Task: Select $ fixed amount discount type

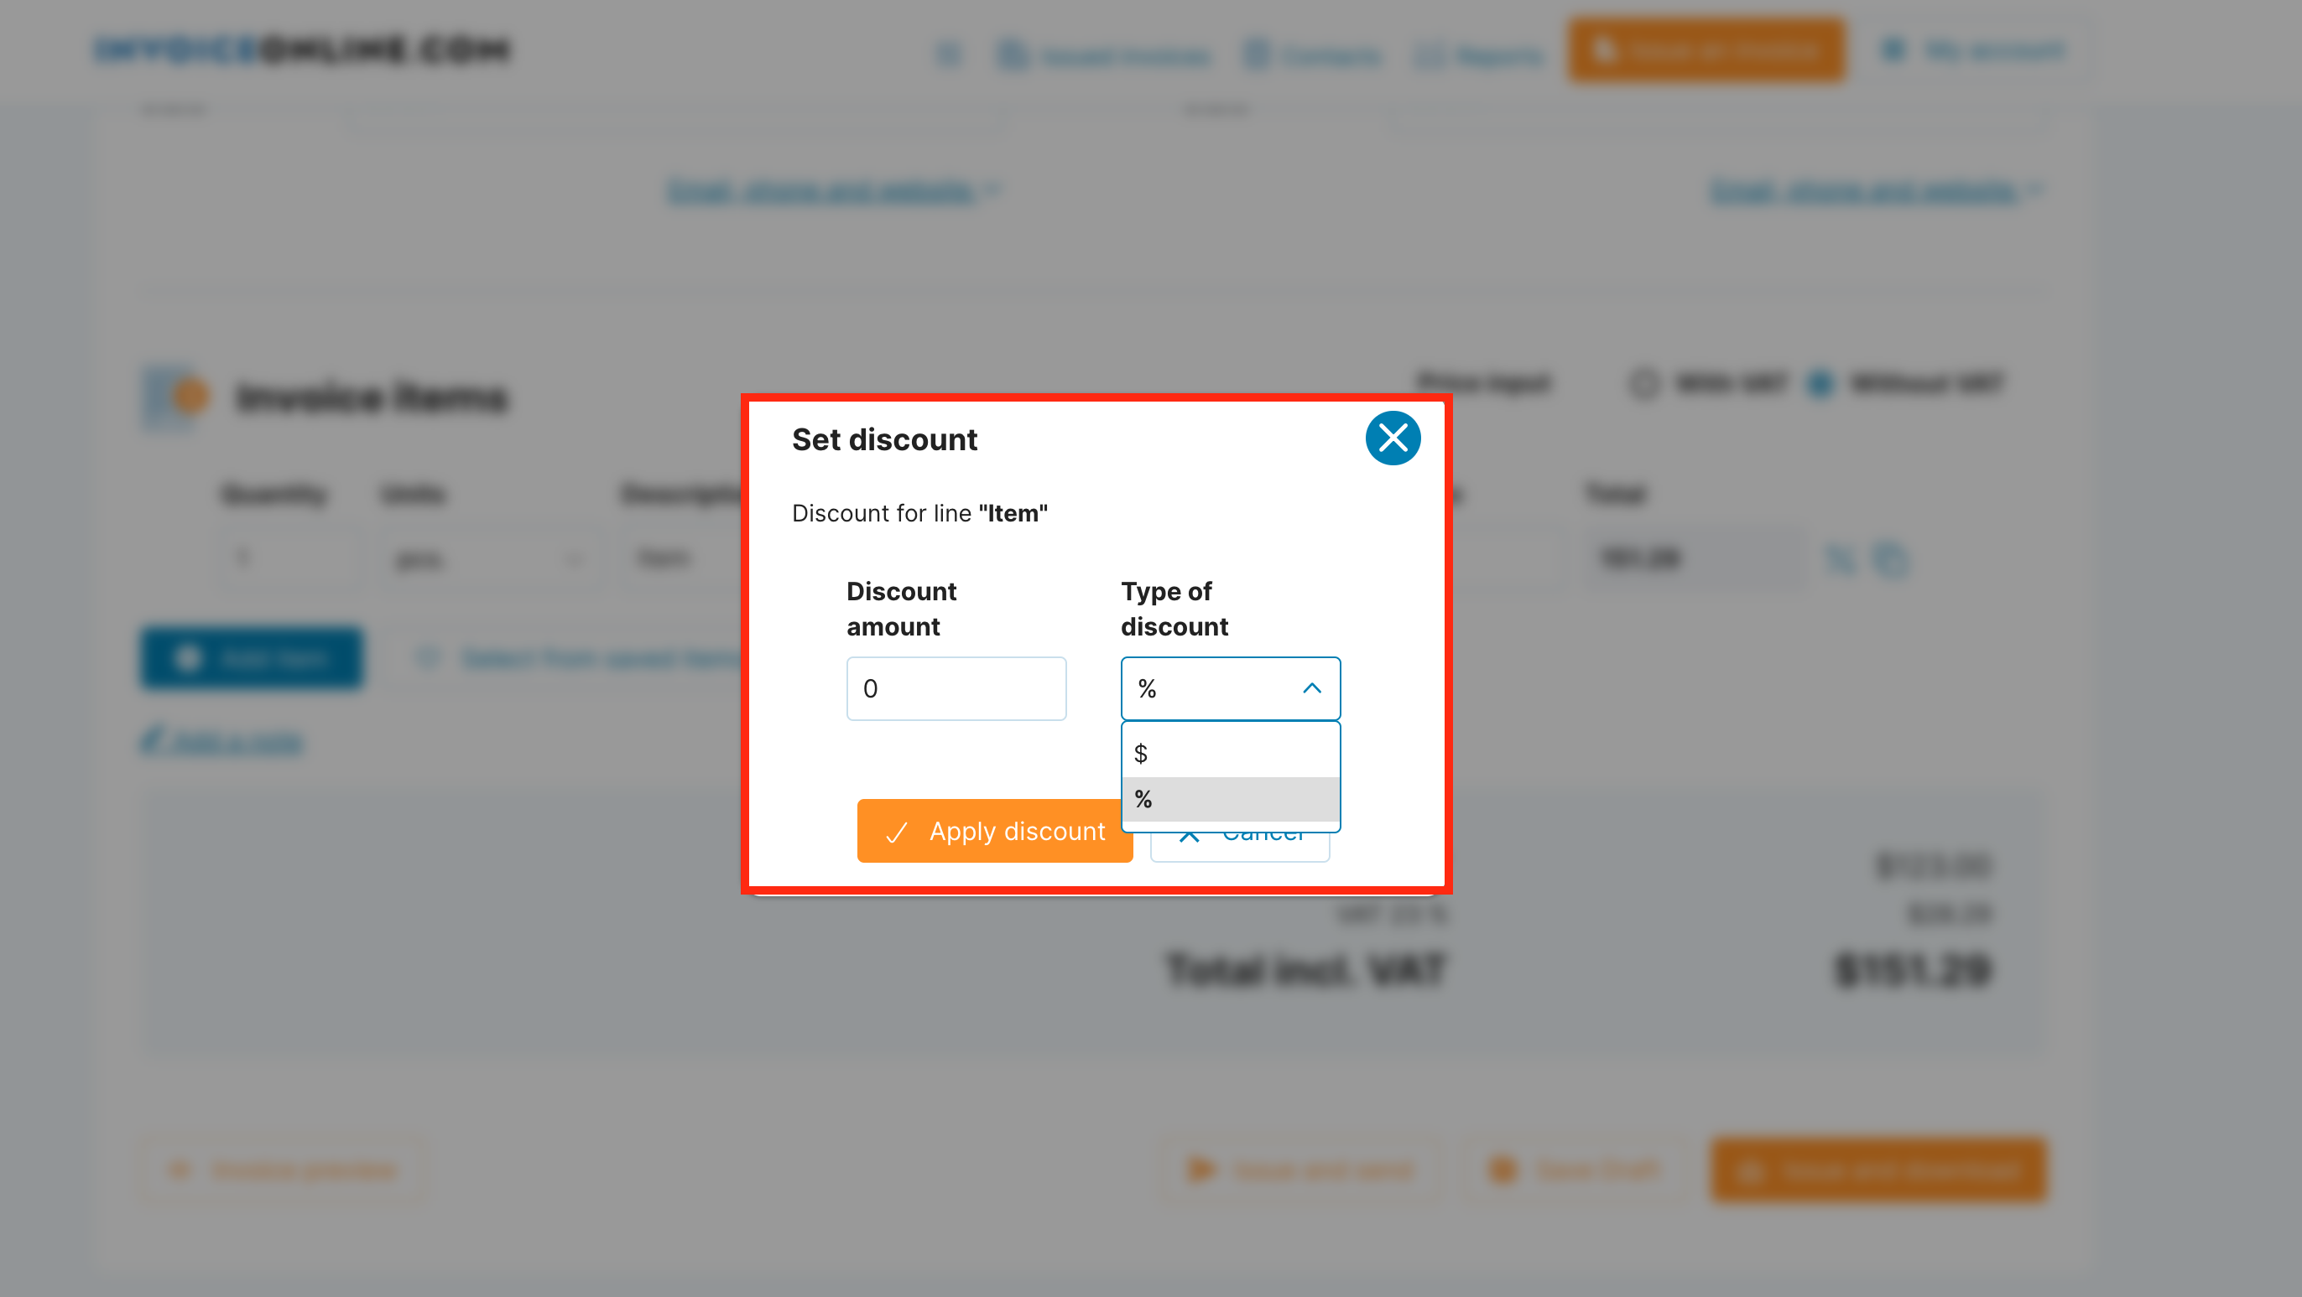Action: click(x=1230, y=752)
